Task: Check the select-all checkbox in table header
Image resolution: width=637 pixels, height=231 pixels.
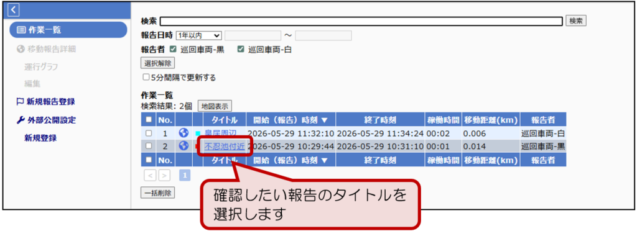Action: [149, 120]
